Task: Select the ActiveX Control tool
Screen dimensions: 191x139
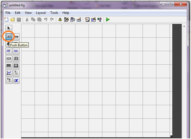Action: coord(16,80)
